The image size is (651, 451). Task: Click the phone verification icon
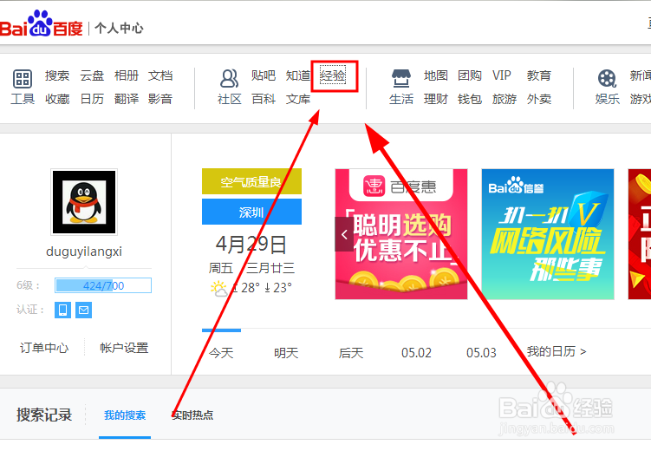point(62,310)
